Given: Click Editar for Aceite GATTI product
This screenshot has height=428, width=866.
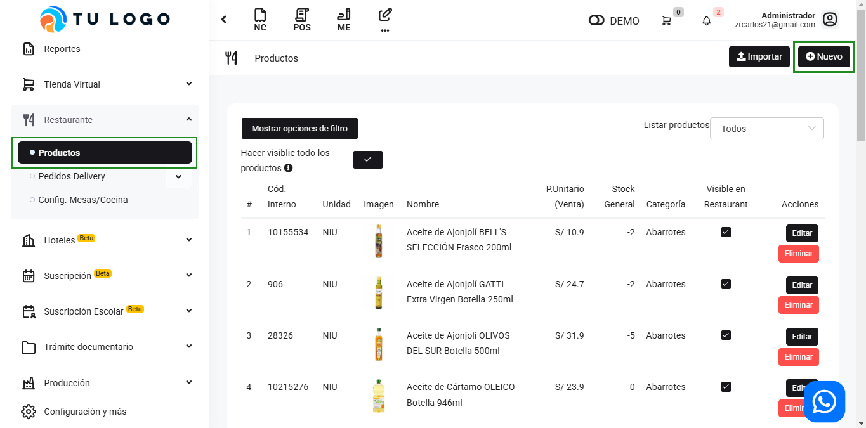Looking at the screenshot, I should click(x=802, y=285).
